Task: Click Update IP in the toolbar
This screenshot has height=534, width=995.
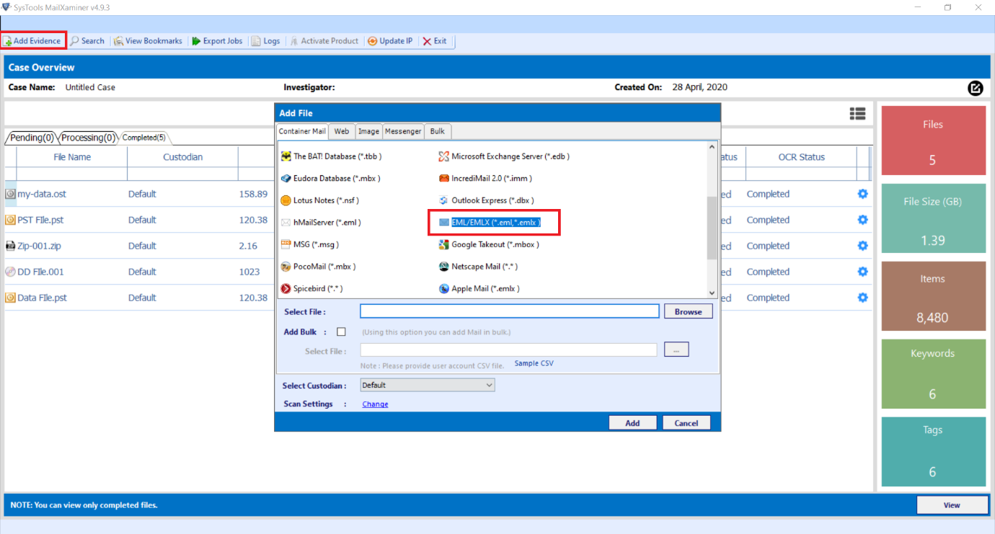Action: pos(391,41)
